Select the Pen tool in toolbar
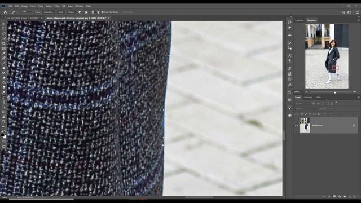 (x=4, y=97)
